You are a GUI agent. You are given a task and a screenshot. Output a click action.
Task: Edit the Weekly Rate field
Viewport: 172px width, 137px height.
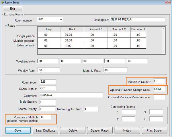tap(48, 70)
